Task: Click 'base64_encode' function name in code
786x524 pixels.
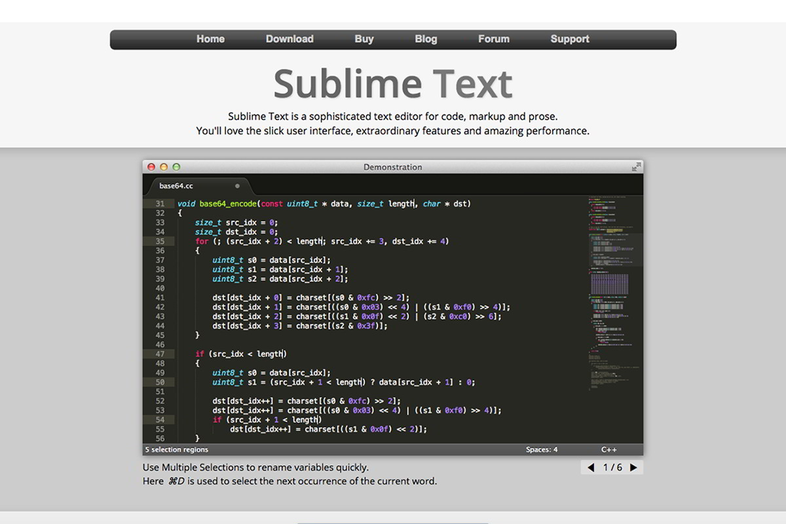Action: (228, 204)
